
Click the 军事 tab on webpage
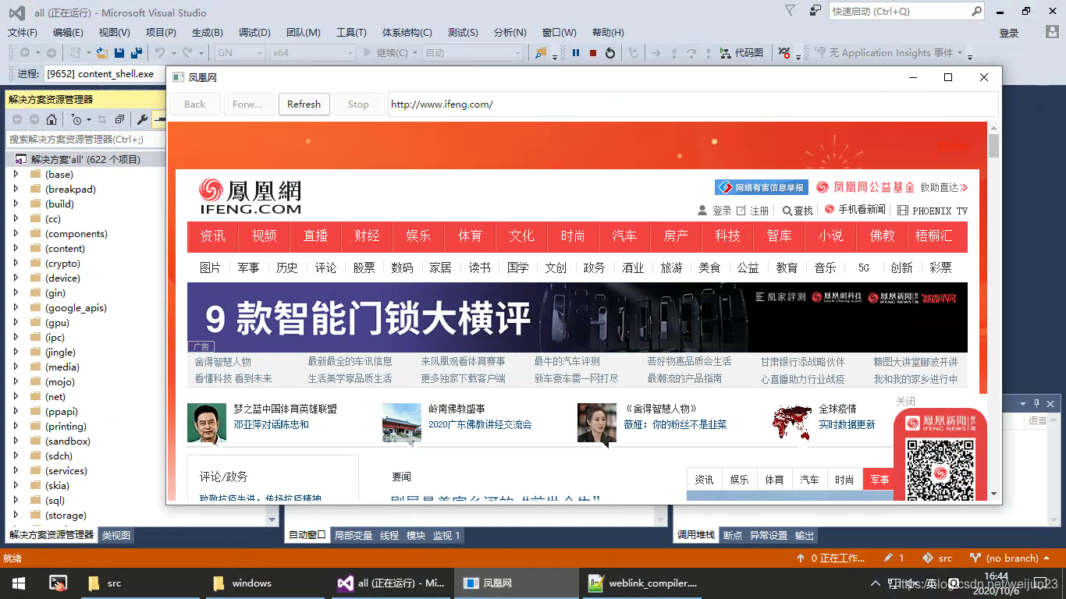click(879, 480)
